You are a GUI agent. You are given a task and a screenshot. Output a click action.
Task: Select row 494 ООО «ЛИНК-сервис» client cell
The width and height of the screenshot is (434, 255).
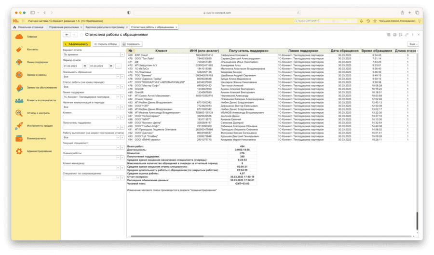pos(161,140)
